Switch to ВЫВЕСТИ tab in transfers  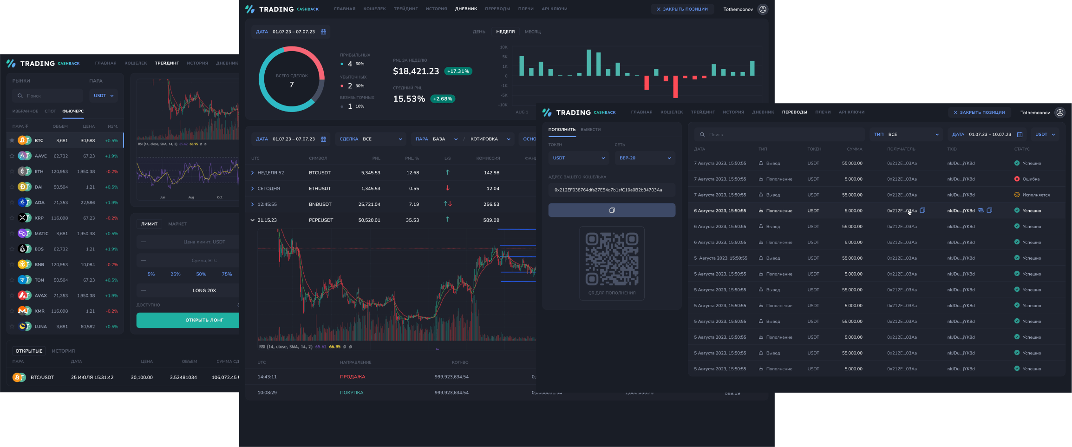pyautogui.click(x=590, y=130)
